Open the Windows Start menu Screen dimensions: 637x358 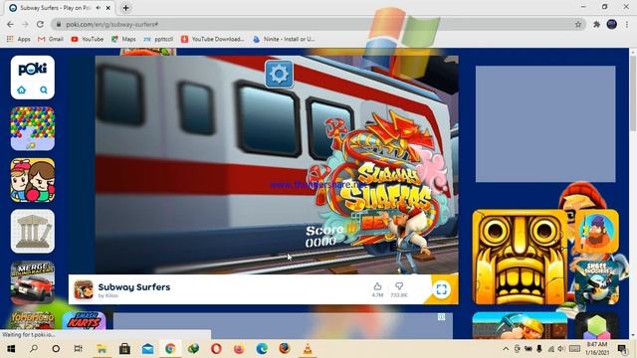pyautogui.click(x=11, y=349)
